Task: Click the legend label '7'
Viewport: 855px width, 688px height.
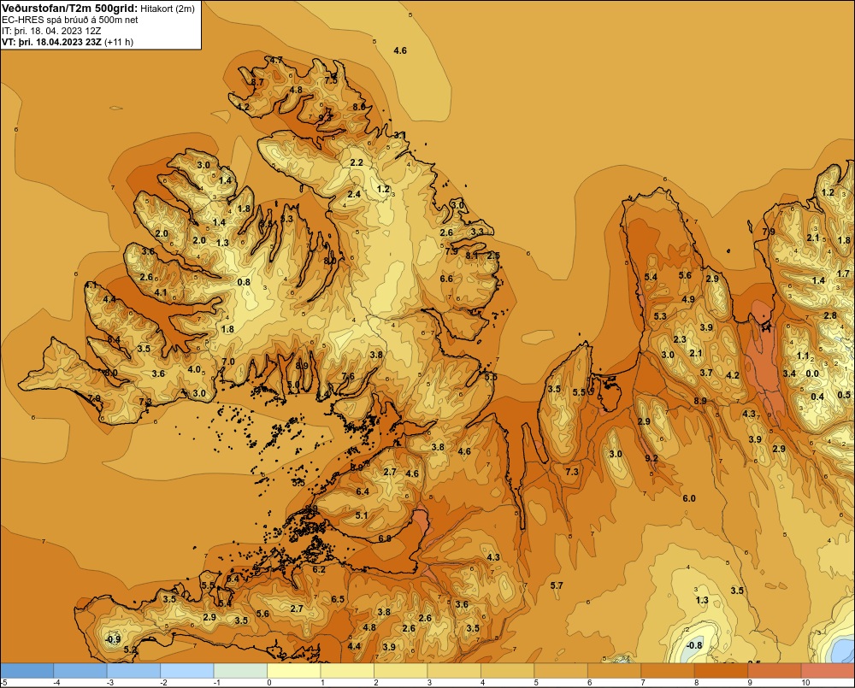Action: pyautogui.click(x=644, y=683)
